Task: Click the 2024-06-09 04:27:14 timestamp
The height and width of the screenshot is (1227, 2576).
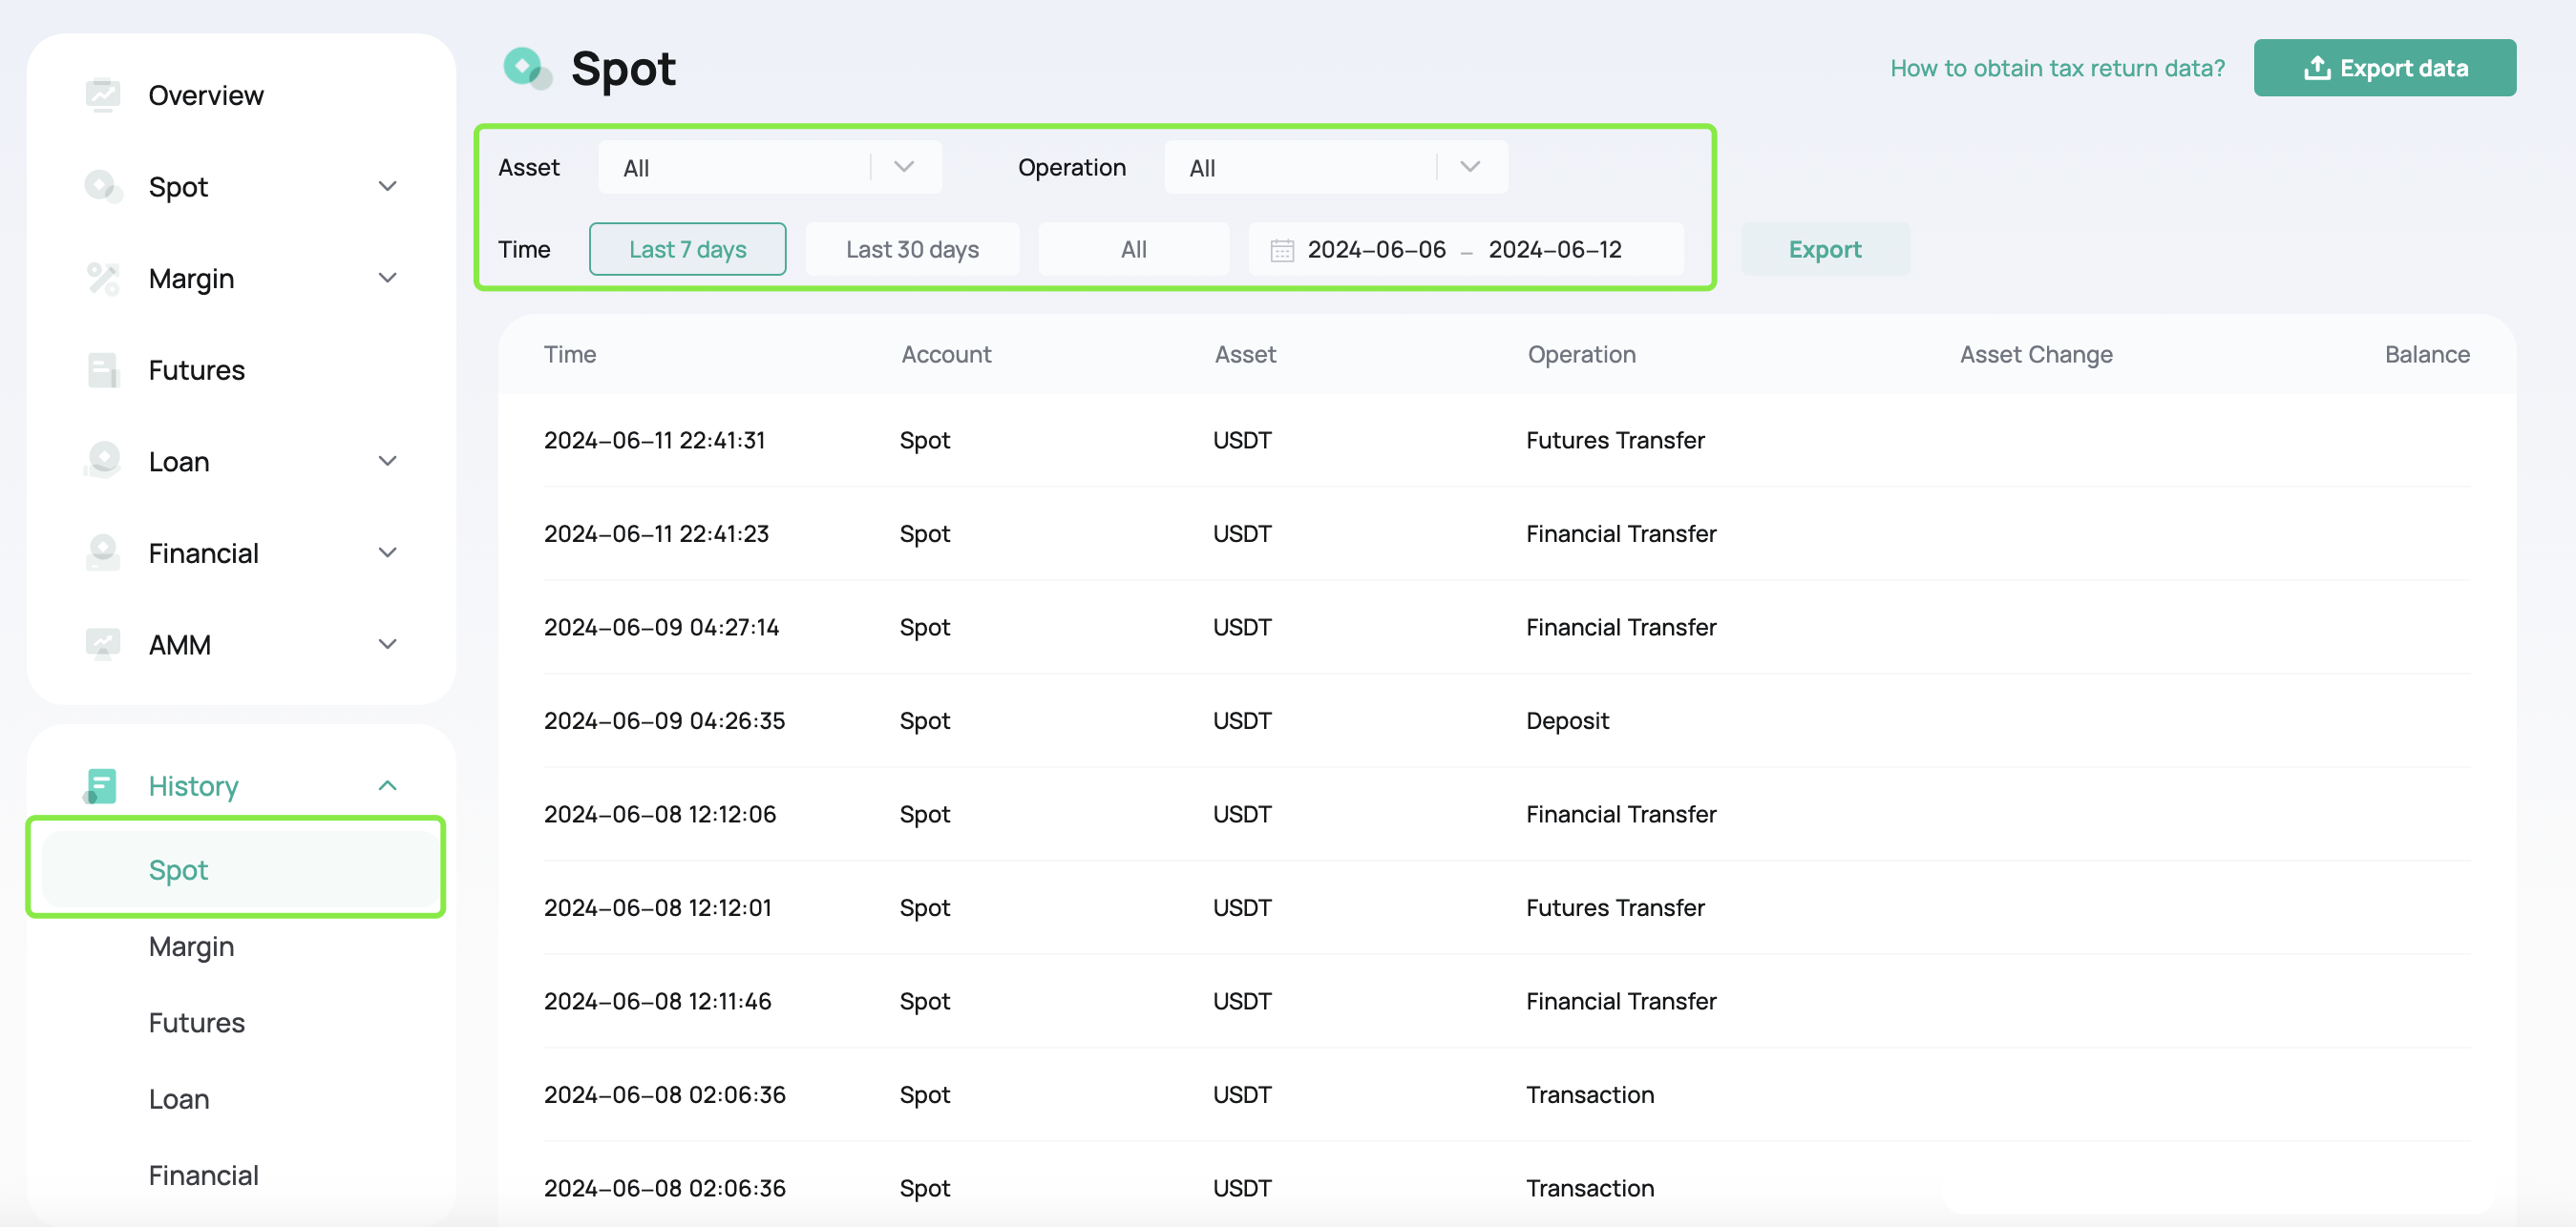Action: [661, 628]
